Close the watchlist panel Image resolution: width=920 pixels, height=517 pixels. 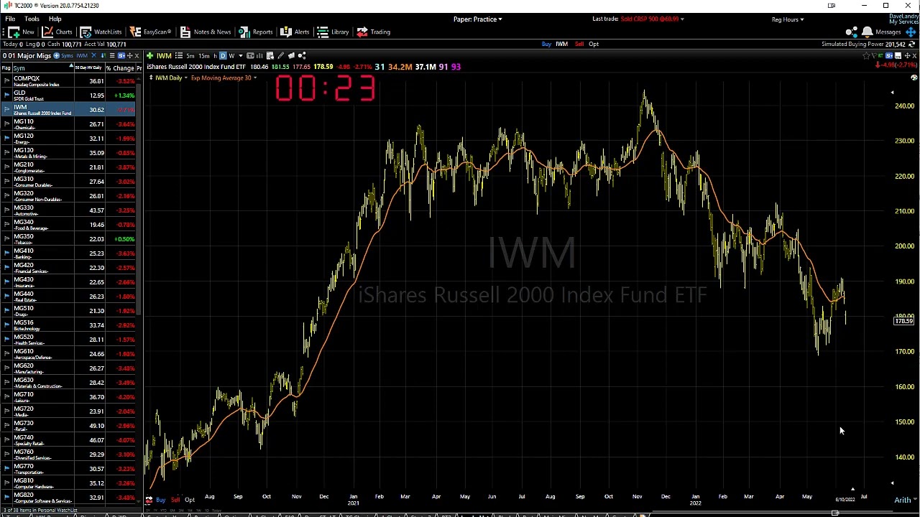[137, 55]
